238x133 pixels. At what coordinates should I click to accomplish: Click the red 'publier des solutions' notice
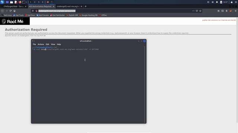click(x=219, y=20)
